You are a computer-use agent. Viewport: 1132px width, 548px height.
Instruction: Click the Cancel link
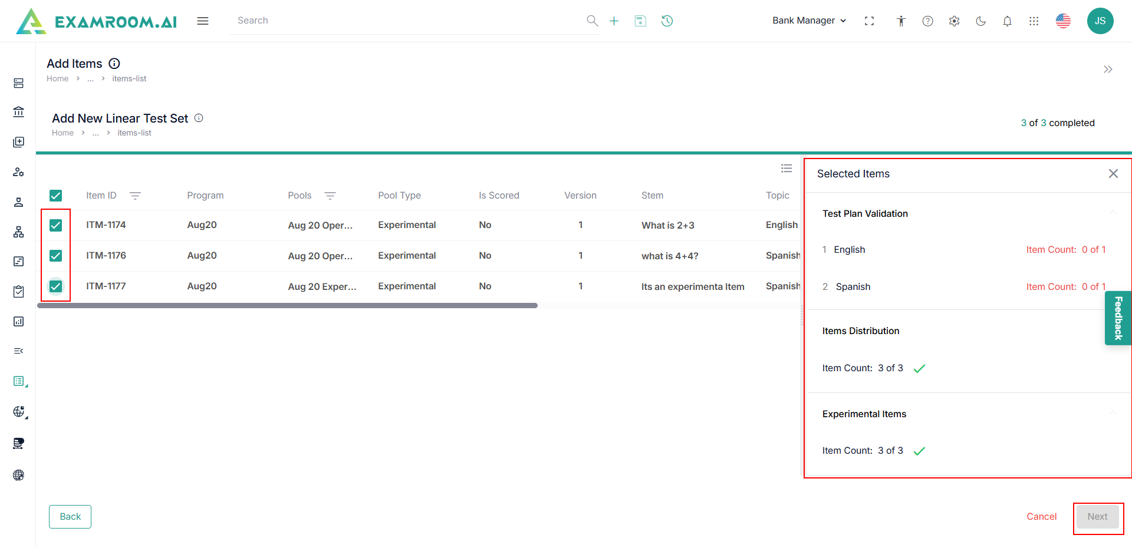pos(1041,517)
